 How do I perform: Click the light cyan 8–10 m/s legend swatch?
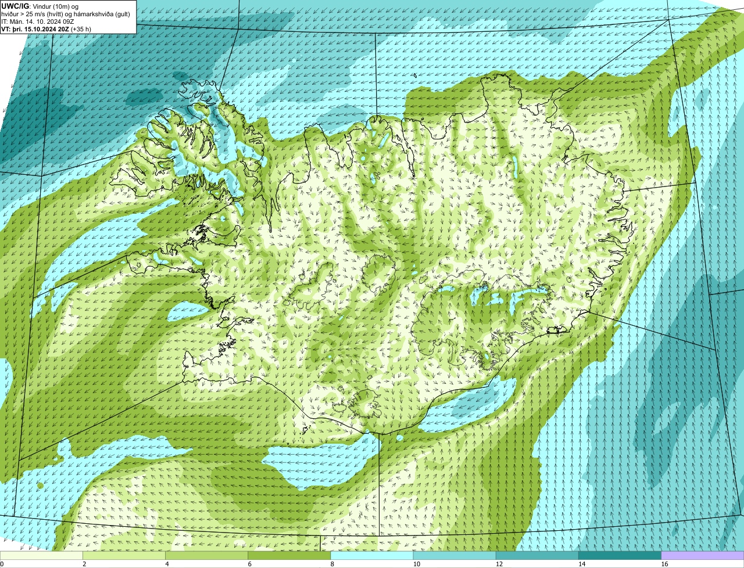373,556
